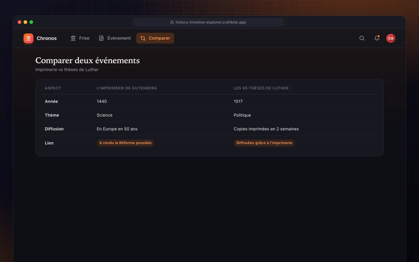This screenshot has width=419, height=262.
Task: Click the 'Aspect' column header
Action: (53, 88)
